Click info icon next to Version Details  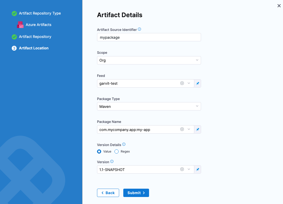point(124,144)
